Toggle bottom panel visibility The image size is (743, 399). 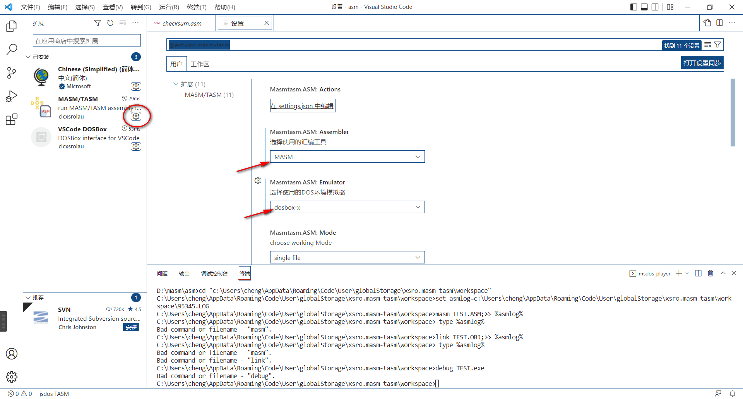pyautogui.click(x=644, y=7)
